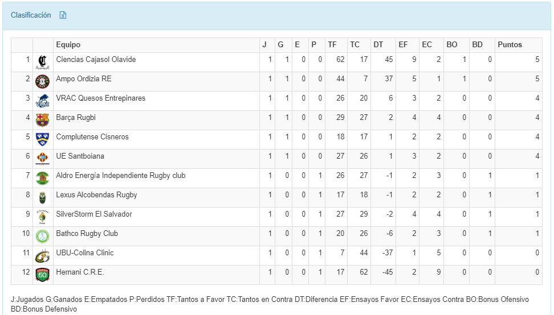Viewport: 554px width, 315px height.
Task: Click the Bathco Rugby Club logo
Action: pyautogui.click(x=42, y=236)
